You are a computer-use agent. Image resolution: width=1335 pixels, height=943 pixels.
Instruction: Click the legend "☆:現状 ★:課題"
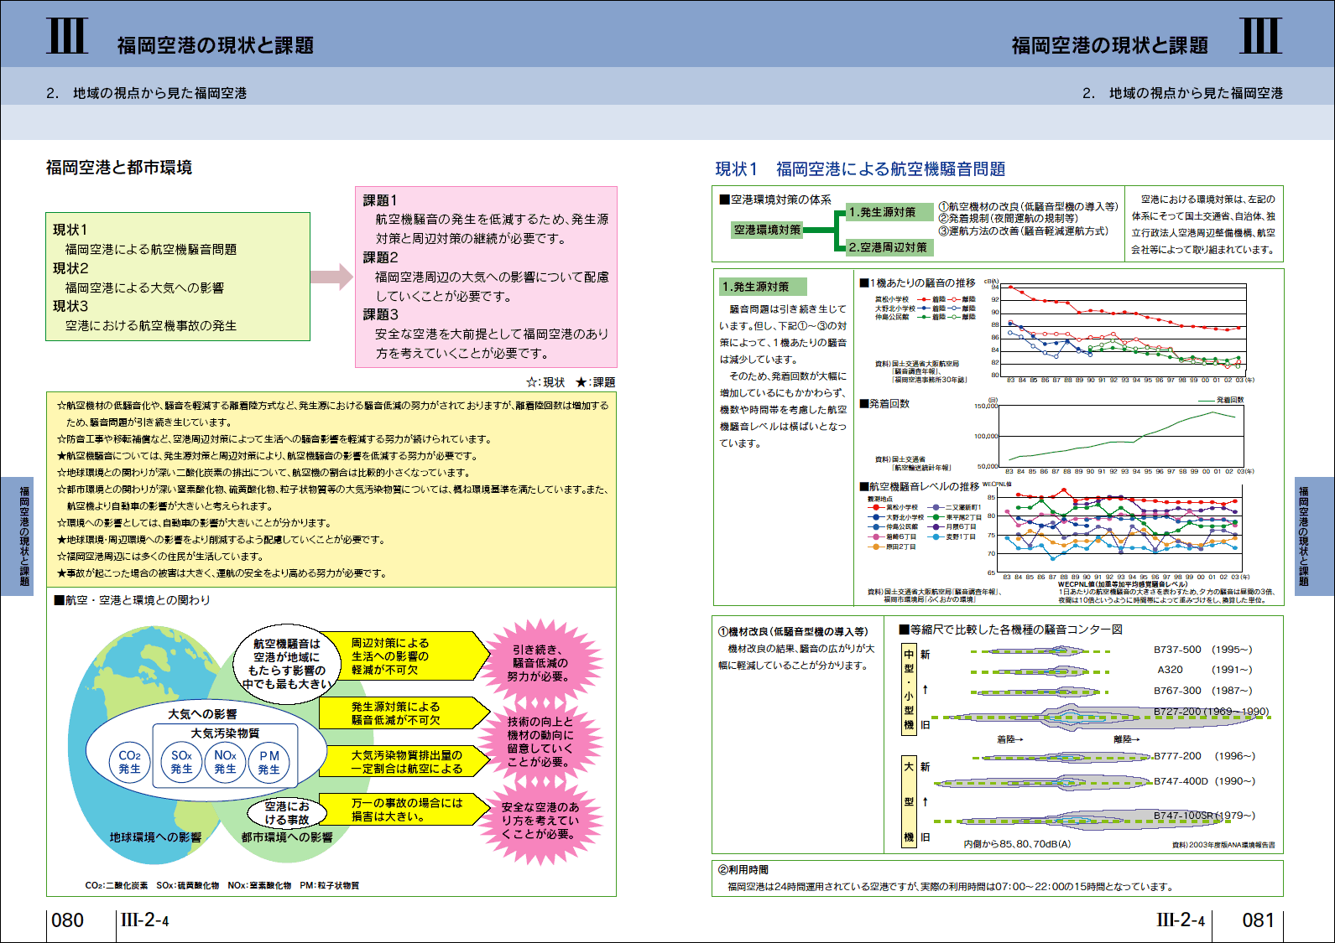tap(571, 382)
